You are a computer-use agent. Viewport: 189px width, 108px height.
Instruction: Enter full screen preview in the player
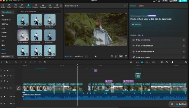pos(126,56)
